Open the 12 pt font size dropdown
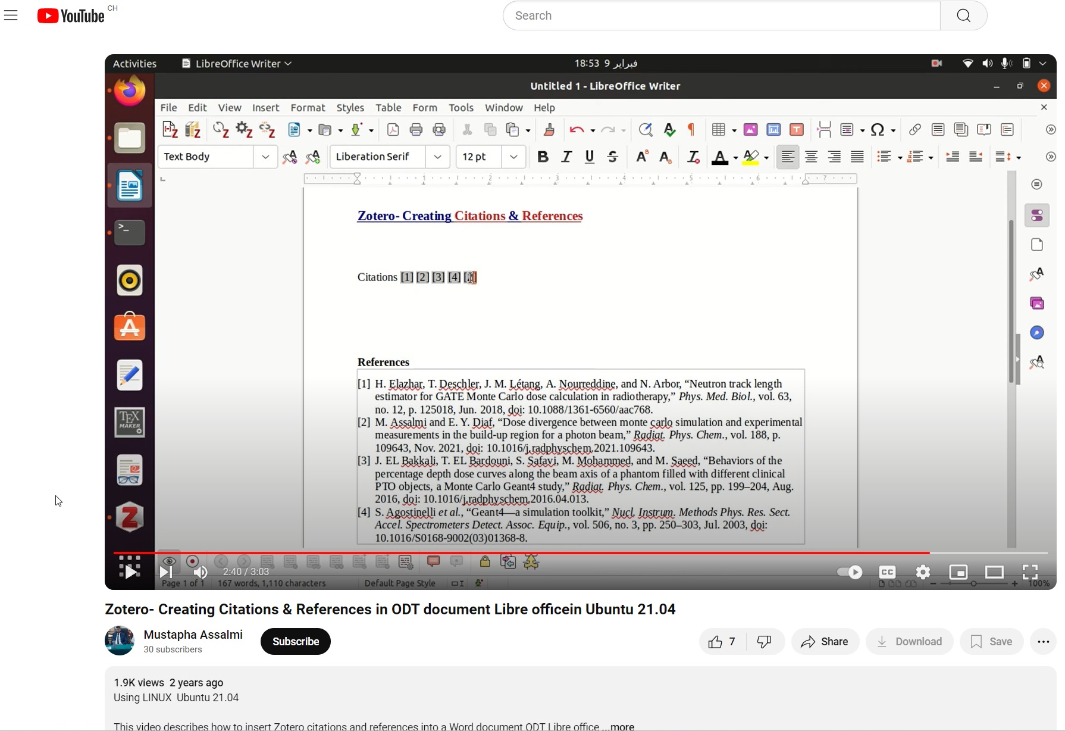Screen dimensions: 1065x731 coord(514,157)
